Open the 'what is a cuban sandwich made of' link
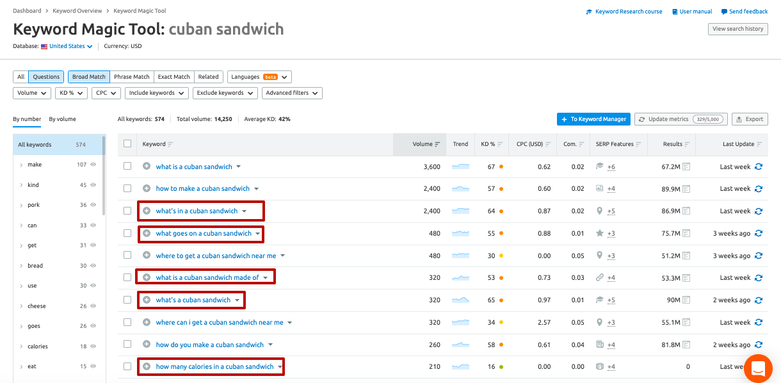 [207, 278]
